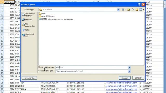Image resolution: width=166 pixels, height=93 pixels.
Task: Open the Views dropdown arrow
Action: click(143, 10)
